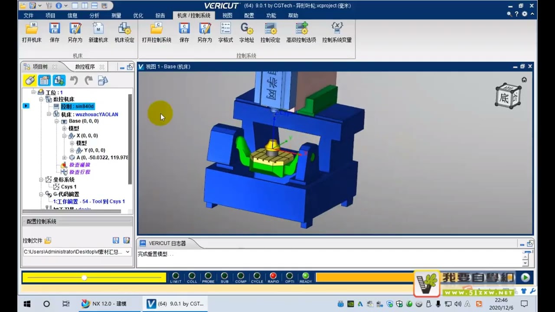Screen dimensions: 555x312
Task: Collapse the 数控机床 tree node
Action: [41, 99]
